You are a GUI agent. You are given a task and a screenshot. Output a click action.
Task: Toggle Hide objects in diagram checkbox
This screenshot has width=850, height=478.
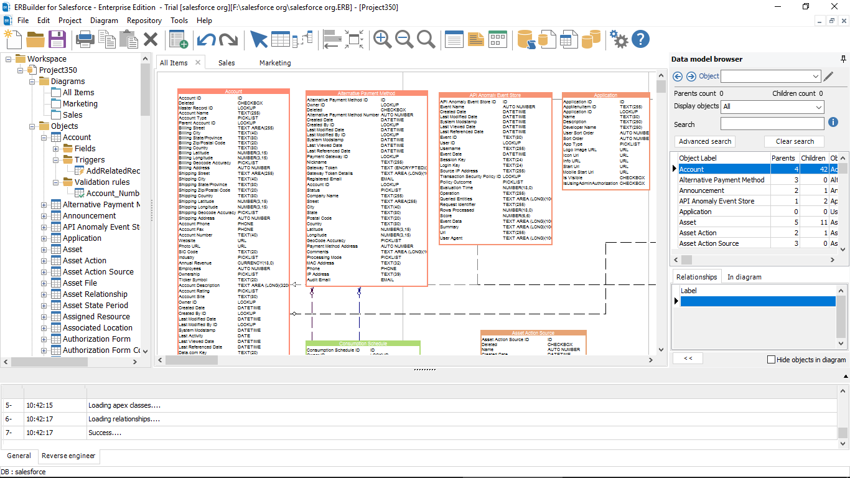[772, 359]
